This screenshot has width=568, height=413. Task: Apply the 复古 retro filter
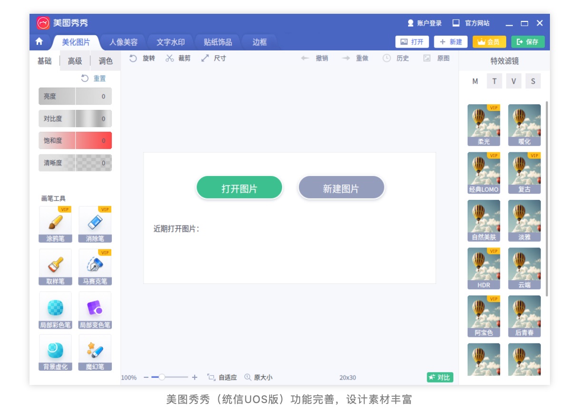pos(524,173)
